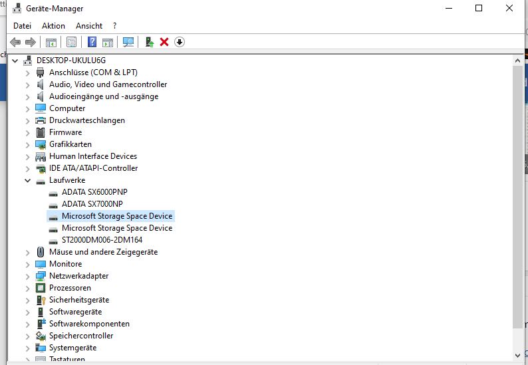The width and height of the screenshot is (528, 365).
Task: Select the DESKTOP-UKULU6G computer label
Action: pos(71,61)
